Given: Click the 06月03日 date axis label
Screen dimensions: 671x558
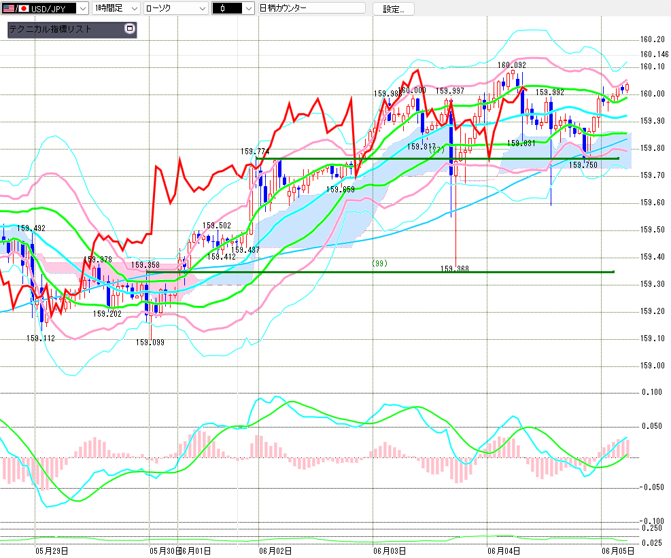Looking at the screenshot, I should coord(390,551).
